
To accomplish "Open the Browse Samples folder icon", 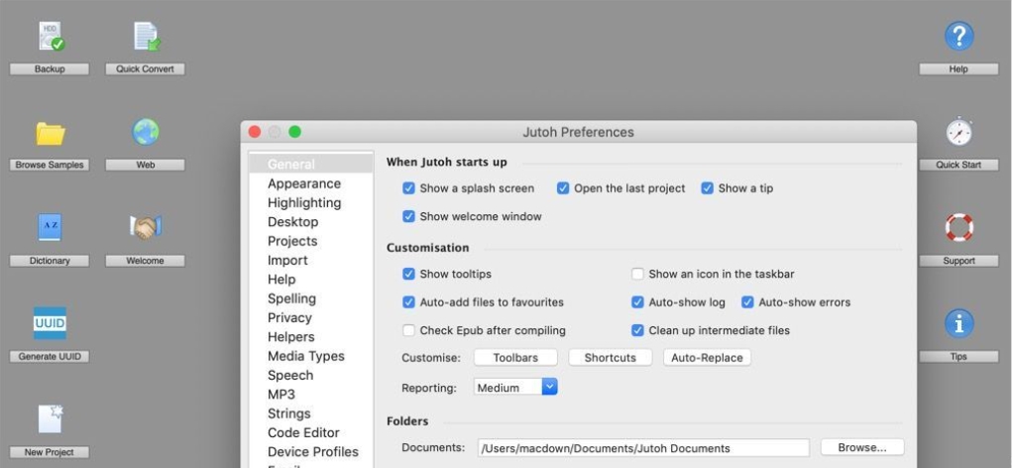I will click(51, 133).
